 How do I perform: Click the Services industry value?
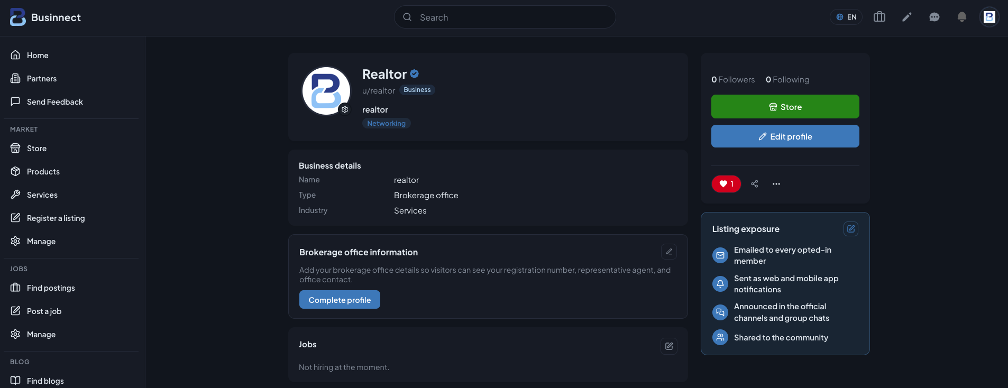tap(410, 210)
